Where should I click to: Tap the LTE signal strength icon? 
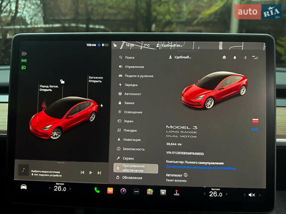click(255, 58)
